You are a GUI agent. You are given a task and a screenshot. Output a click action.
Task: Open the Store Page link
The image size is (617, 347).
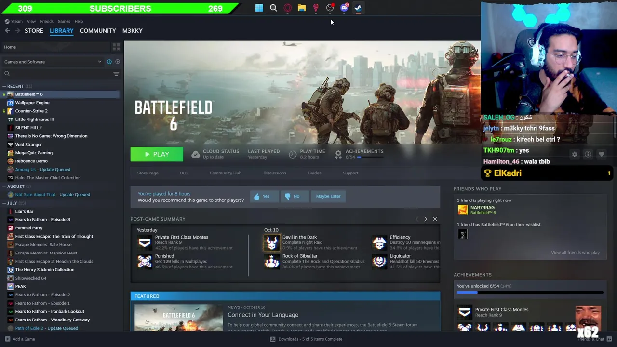pos(148,173)
